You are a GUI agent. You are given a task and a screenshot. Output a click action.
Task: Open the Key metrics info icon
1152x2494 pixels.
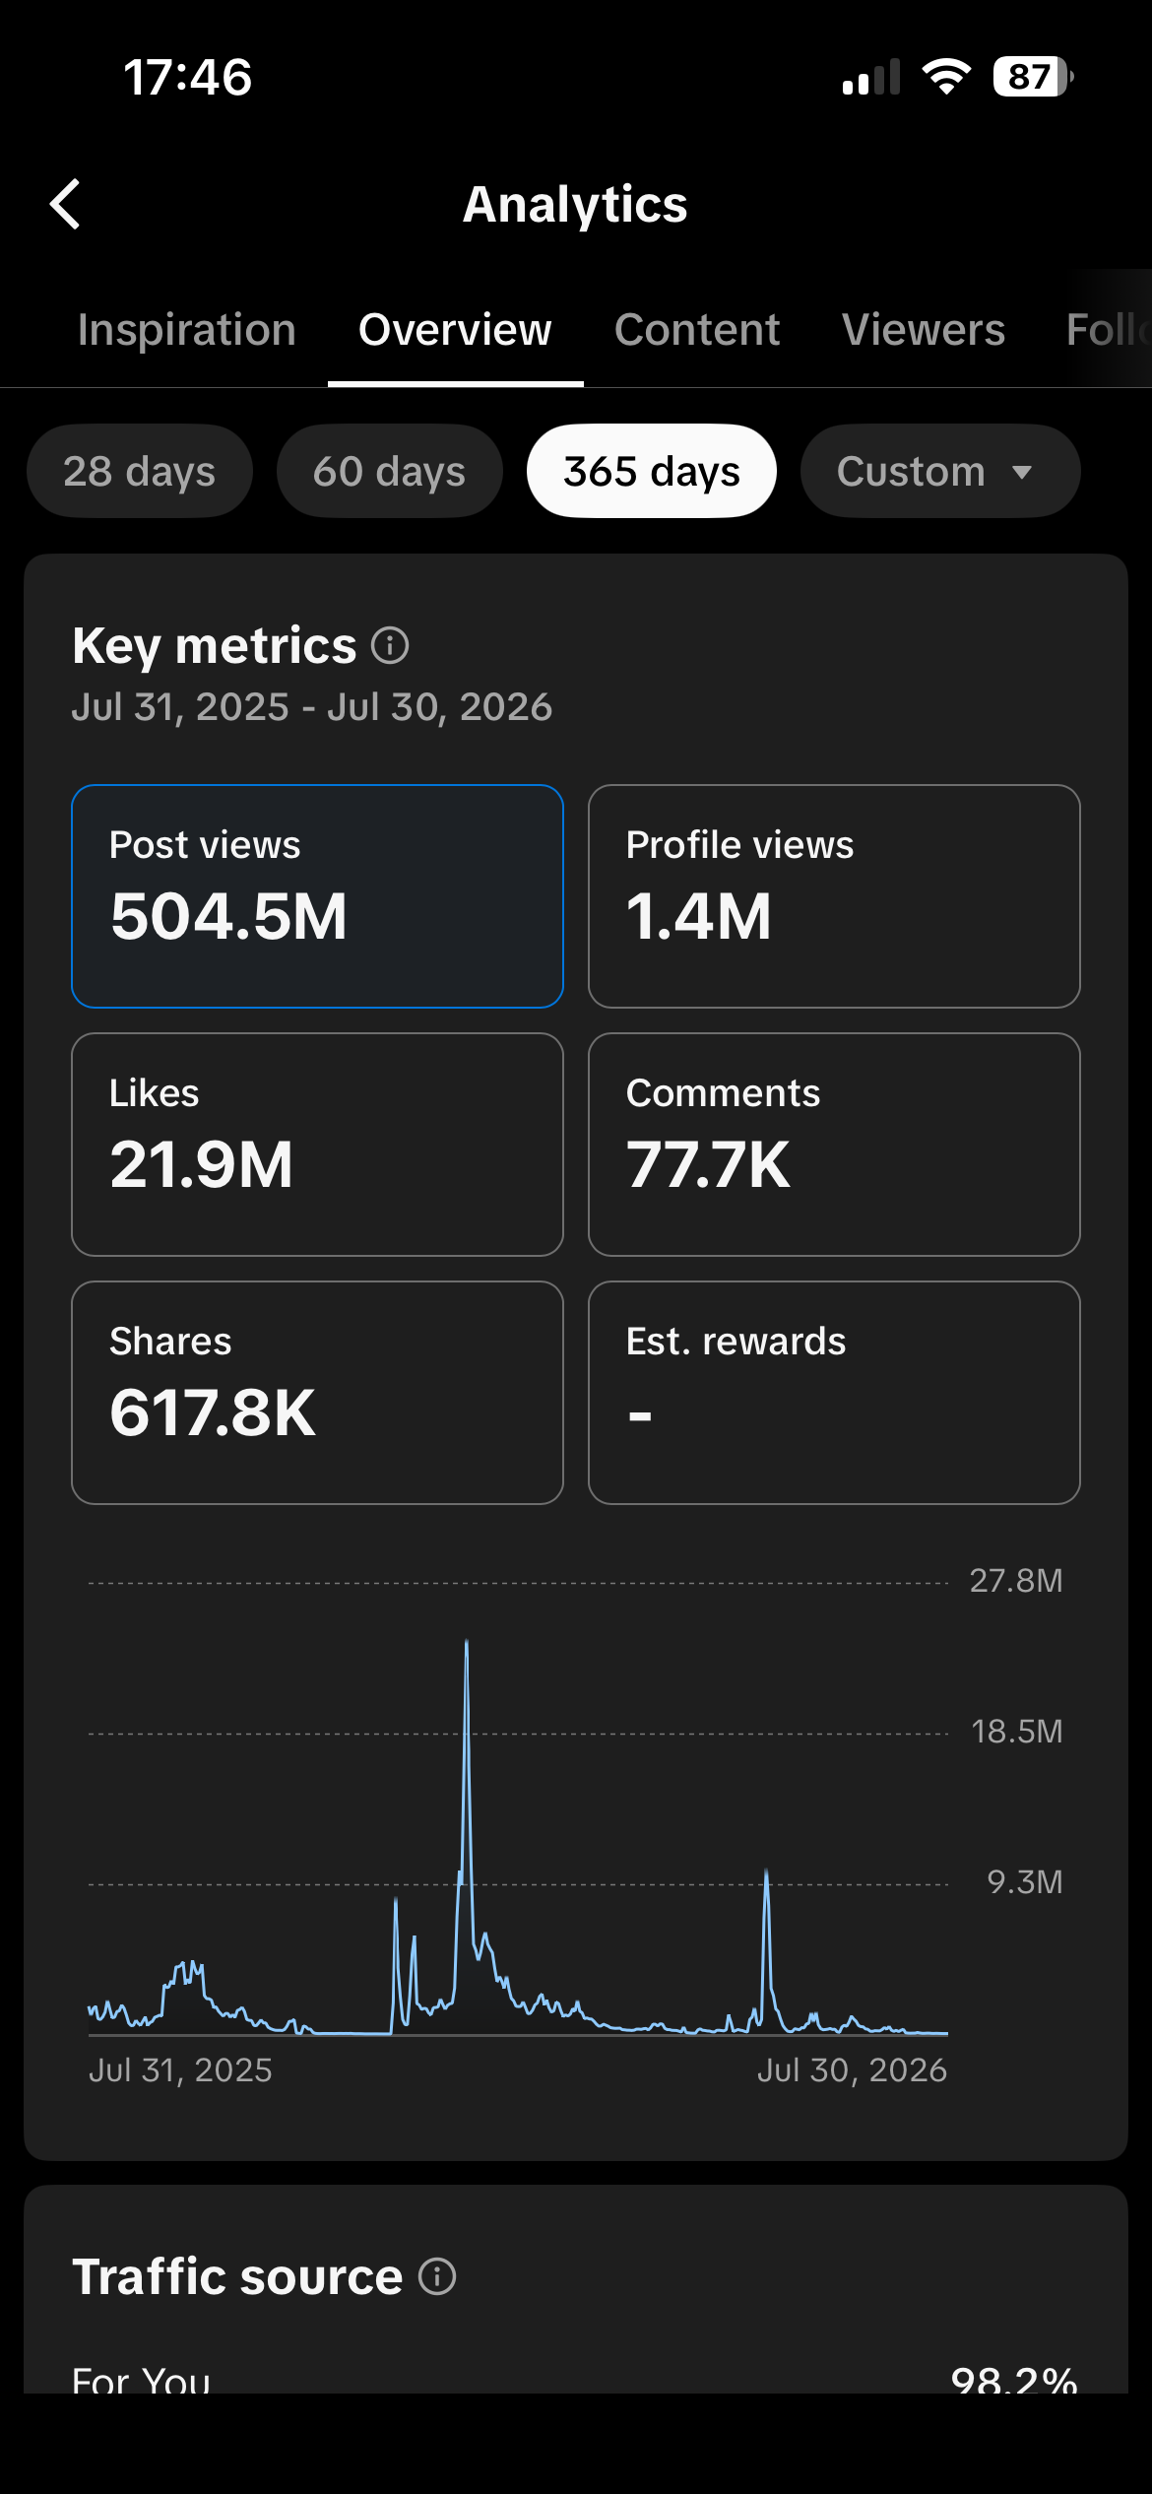pyautogui.click(x=390, y=646)
